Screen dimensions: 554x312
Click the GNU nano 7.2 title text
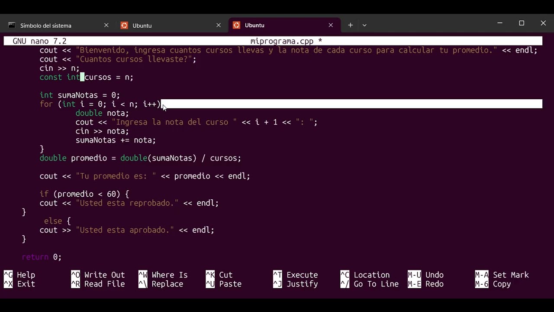click(39, 41)
